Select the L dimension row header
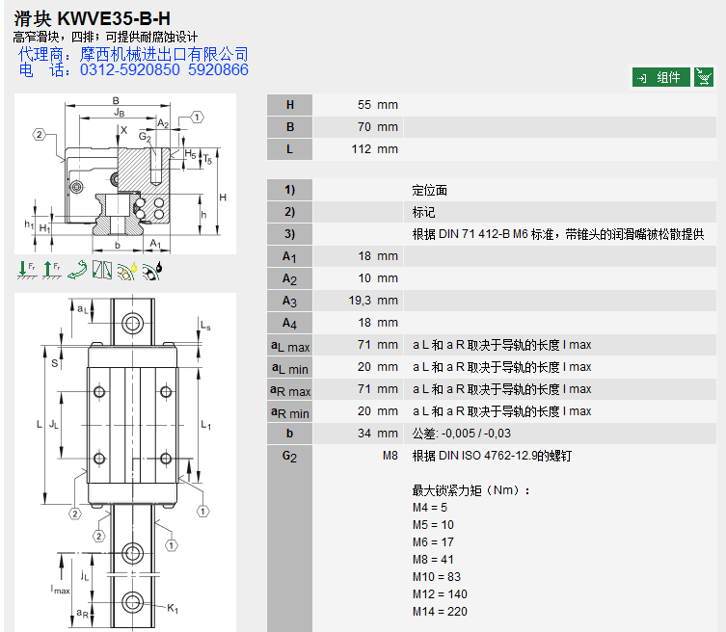This screenshot has height=632, width=726. point(289,149)
